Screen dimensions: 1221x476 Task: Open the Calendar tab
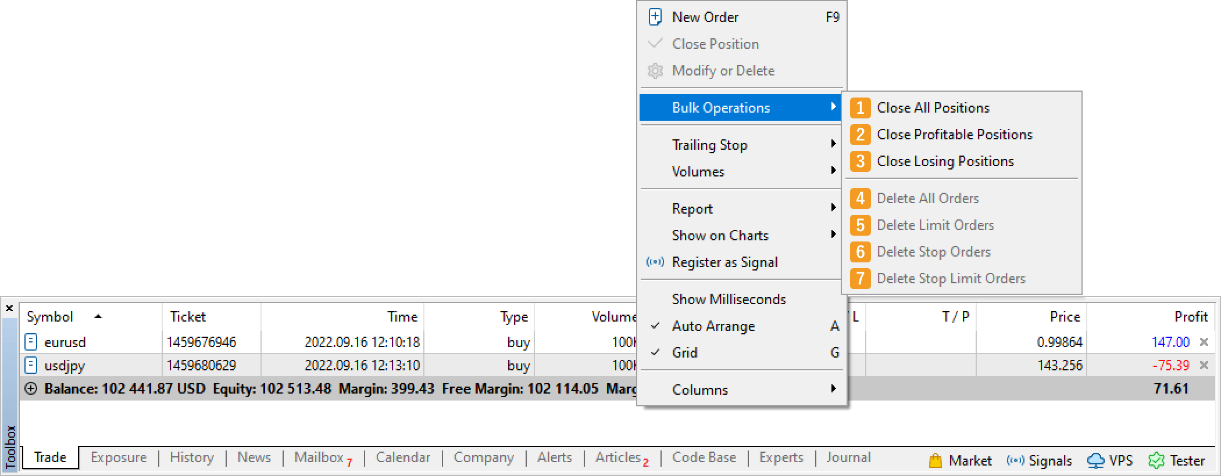tap(403, 457)
